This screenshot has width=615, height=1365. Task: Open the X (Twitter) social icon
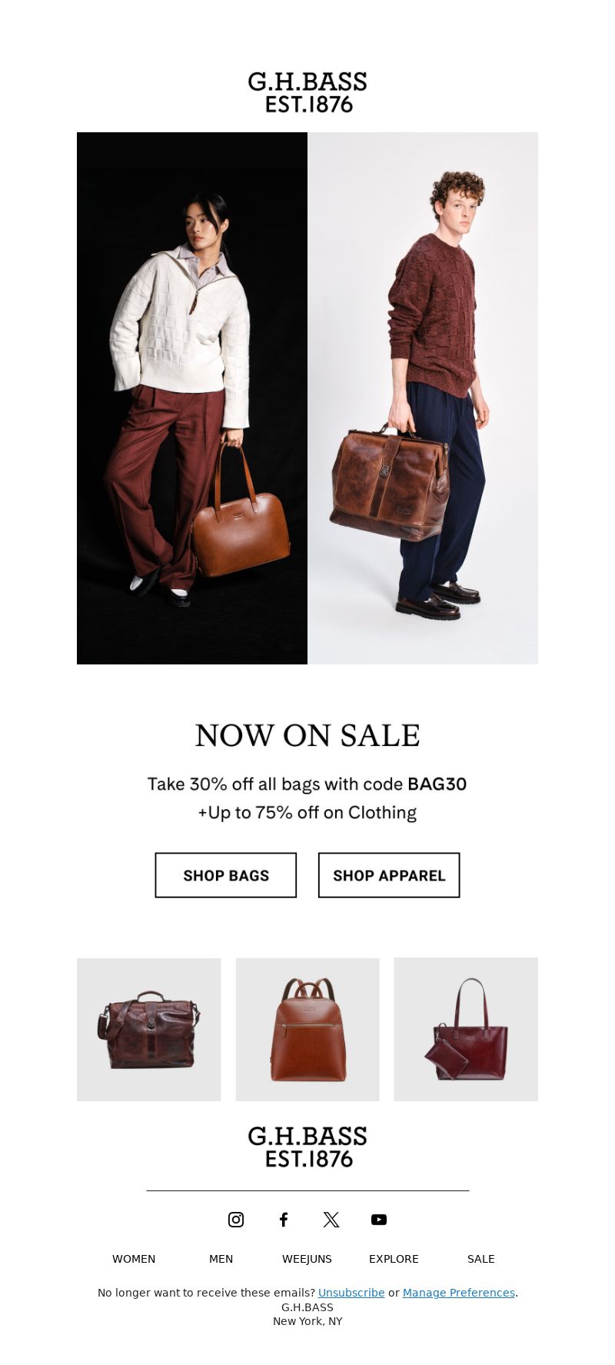pos(331,1220)
